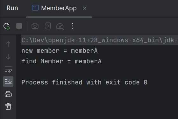Open the profiler gauge dropdown

(x=60, y=26)
